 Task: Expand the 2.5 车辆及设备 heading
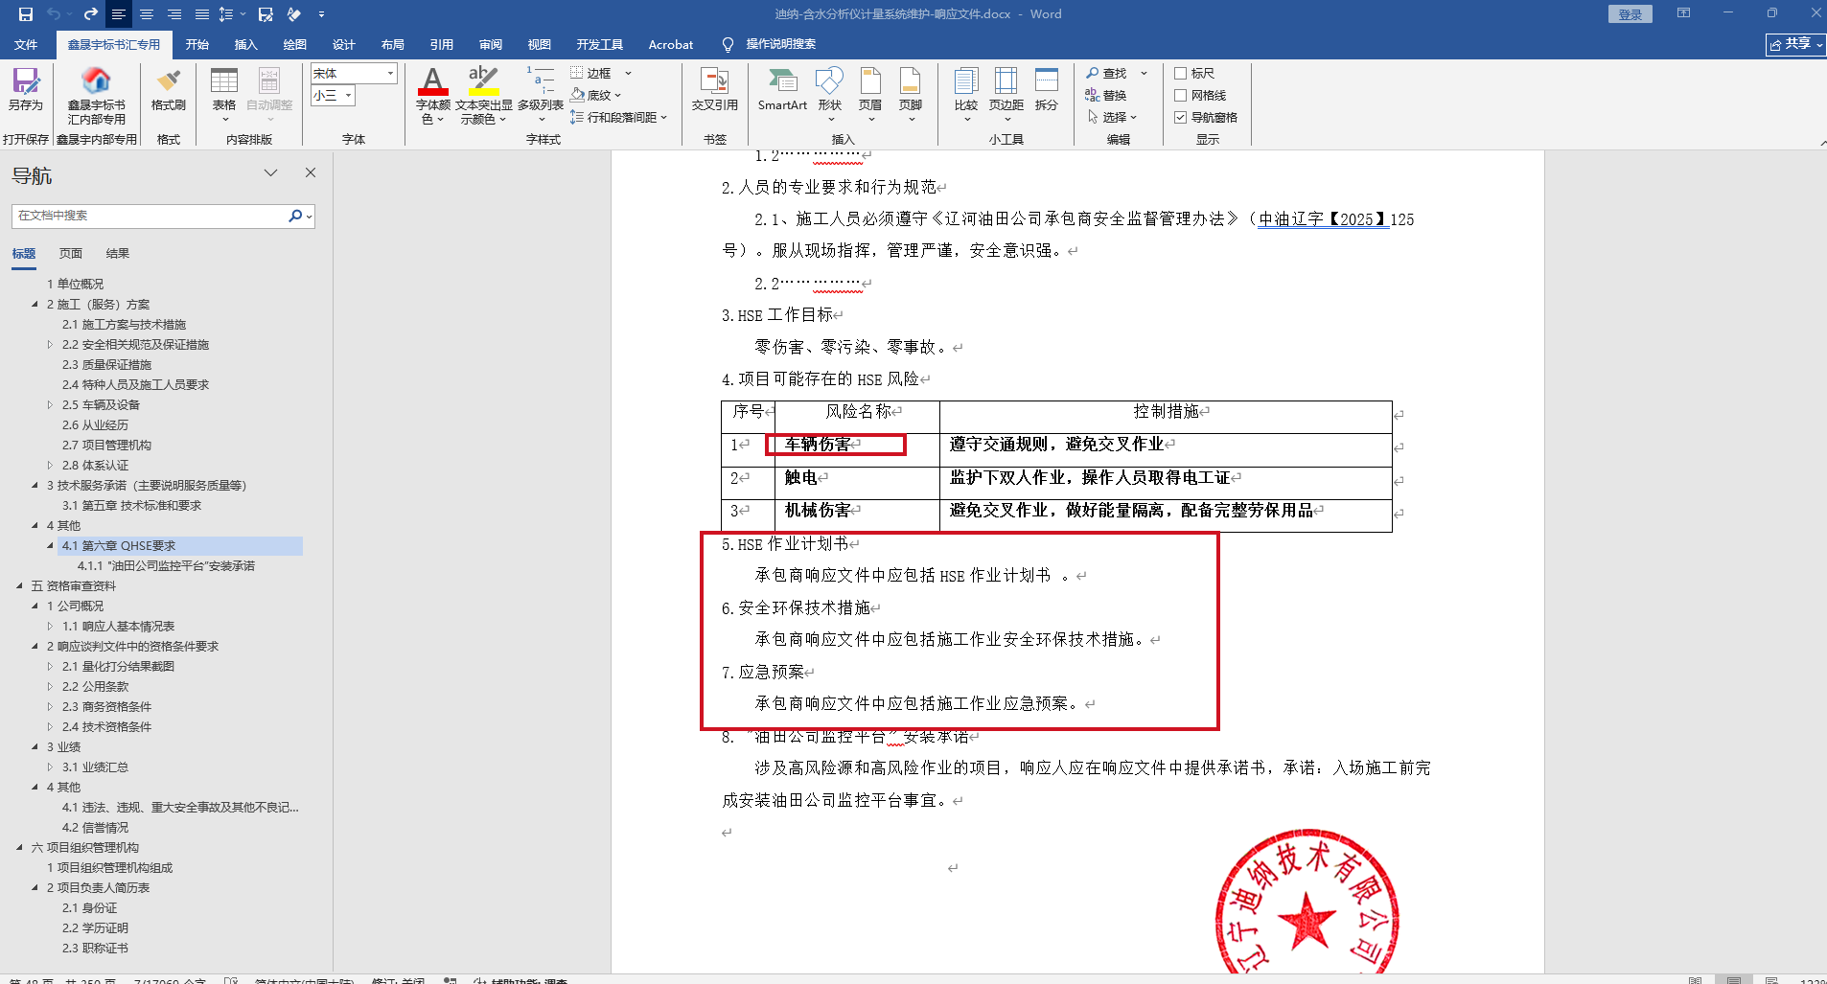51,405
